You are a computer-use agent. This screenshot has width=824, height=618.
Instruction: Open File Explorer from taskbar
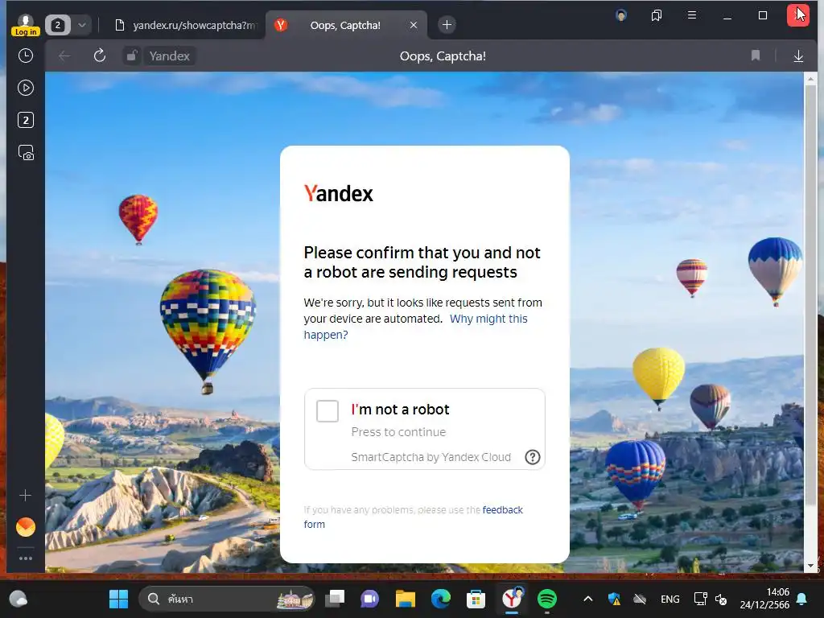(406, 599)
